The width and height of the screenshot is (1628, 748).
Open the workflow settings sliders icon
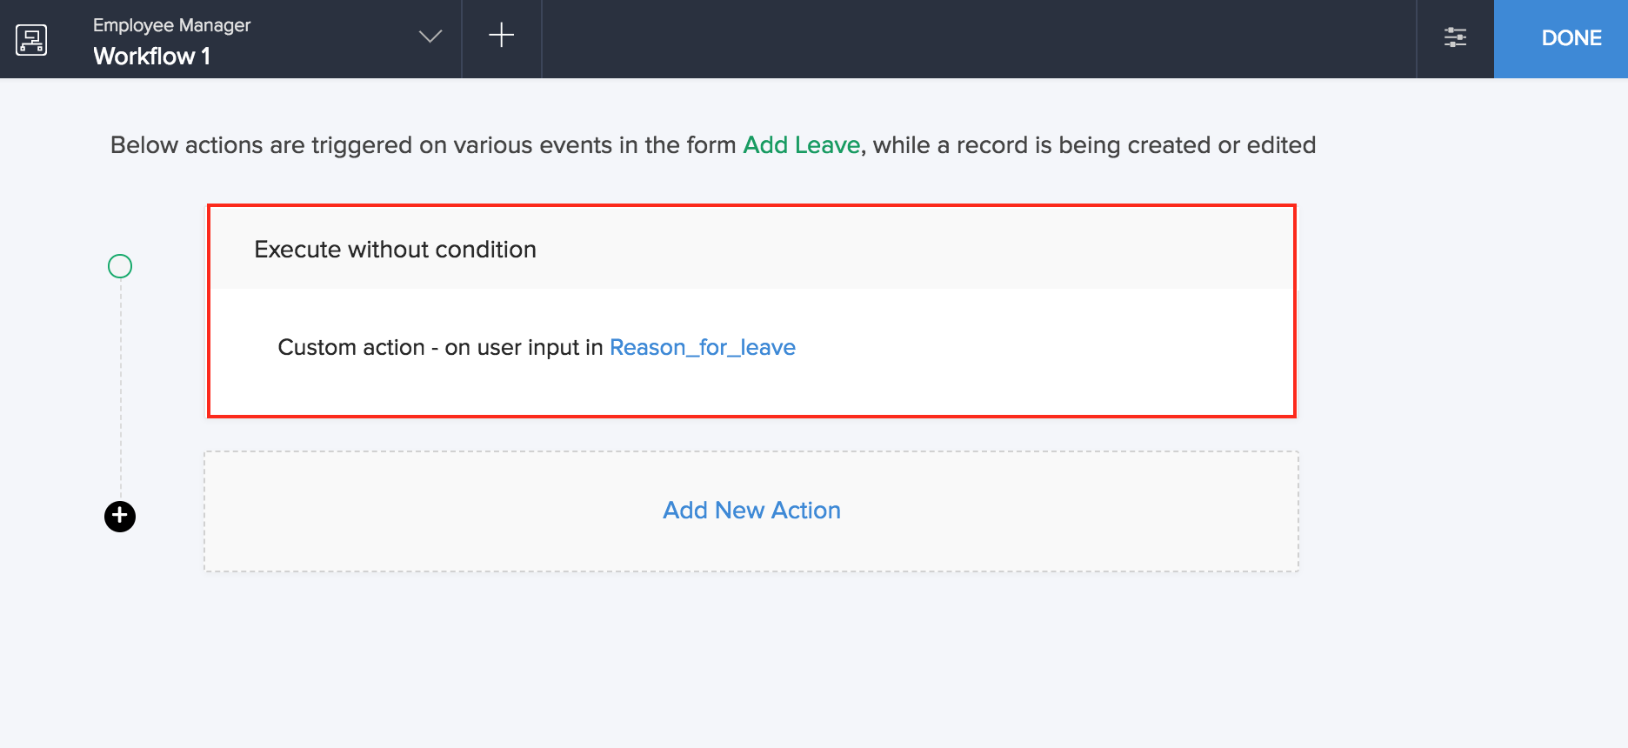point(1455,37)
